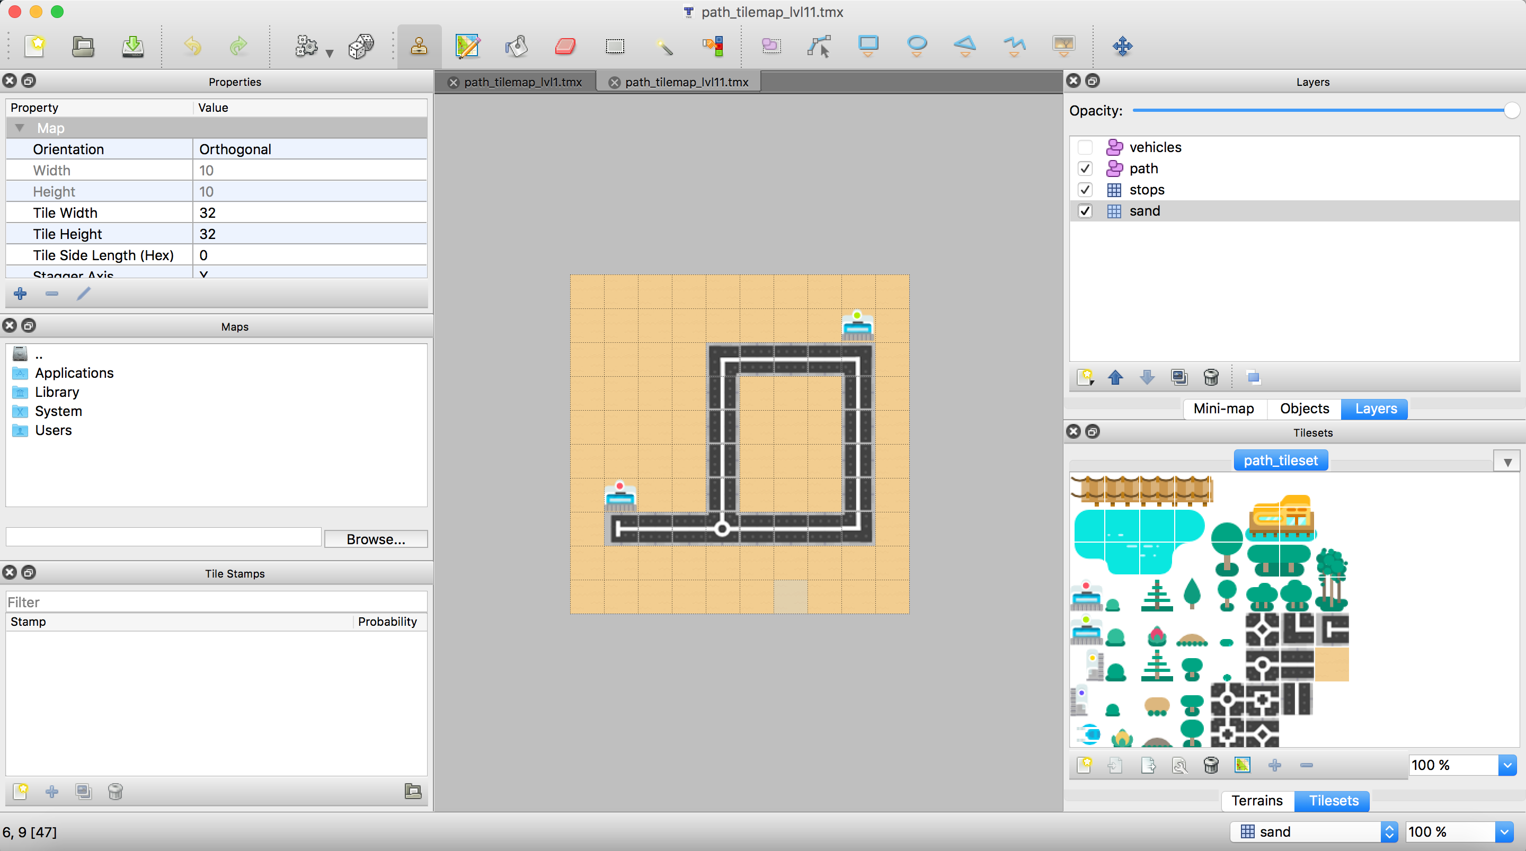This screenshot has width=1526, height=851.
Task: Select the Rectangular Select tool
Action: pyautogui.click(x=615, y=46)
